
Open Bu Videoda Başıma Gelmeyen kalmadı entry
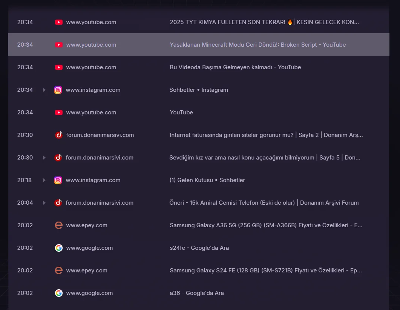coord(235,67)
